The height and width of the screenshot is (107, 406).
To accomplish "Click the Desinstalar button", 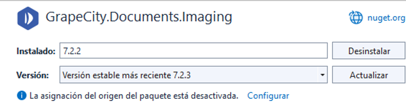I will click(x=369, y=51).
